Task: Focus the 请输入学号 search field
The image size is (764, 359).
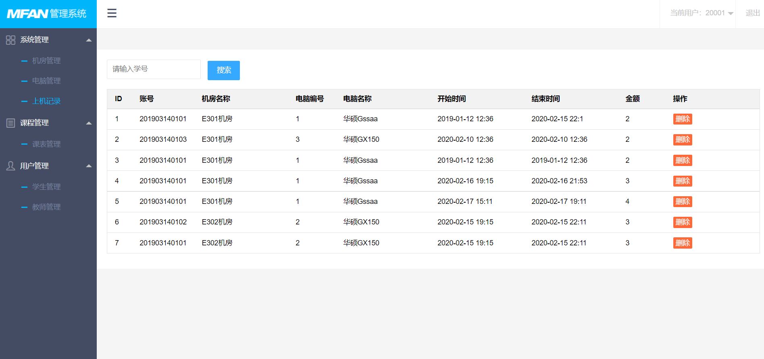Action: (153, 69)
